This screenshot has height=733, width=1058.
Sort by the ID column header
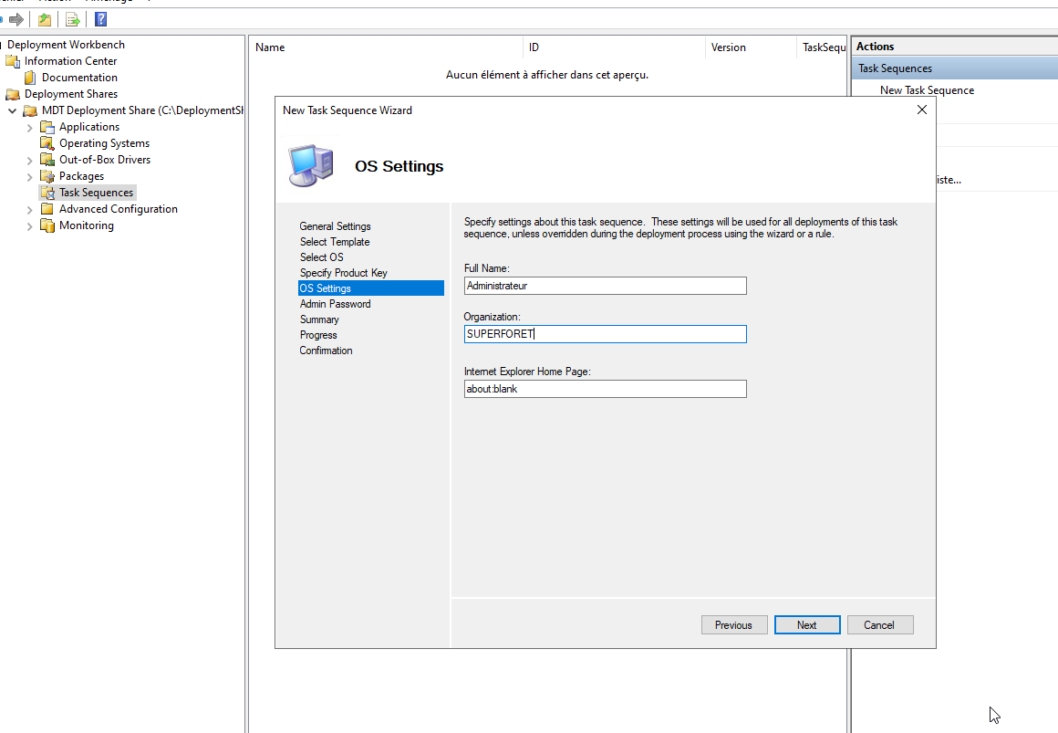pos(614,47)
